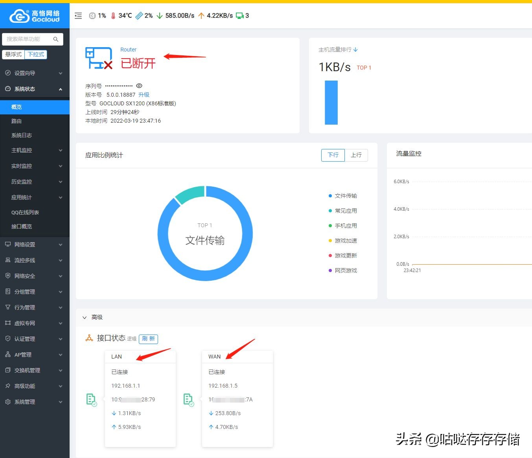The image size is (532, 458).
Task: Collapse the 系统状态 sidebar section
Action: click(x=35, y=89)
